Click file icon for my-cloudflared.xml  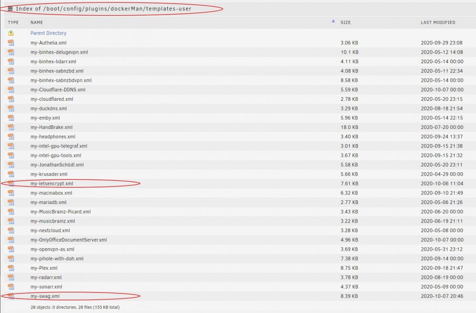(x=11, y=99)
